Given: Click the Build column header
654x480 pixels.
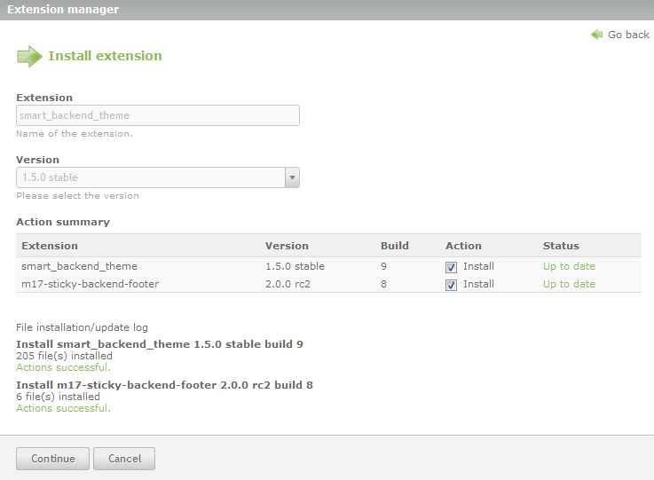Looking at the screenshot, I should point(394,246).
